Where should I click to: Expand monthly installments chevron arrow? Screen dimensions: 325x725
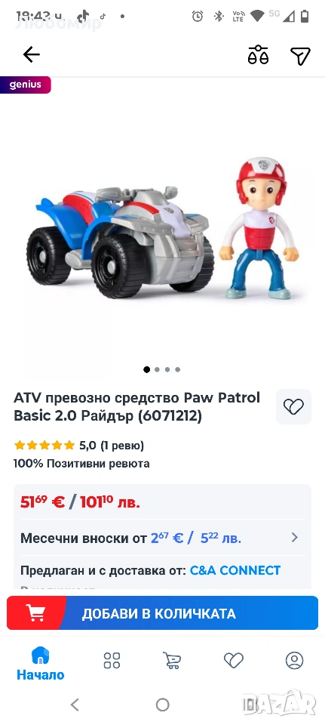(x=295, y=538)
